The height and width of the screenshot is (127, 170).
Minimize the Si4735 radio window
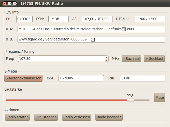pyautogui.click(x=10, y=4)
